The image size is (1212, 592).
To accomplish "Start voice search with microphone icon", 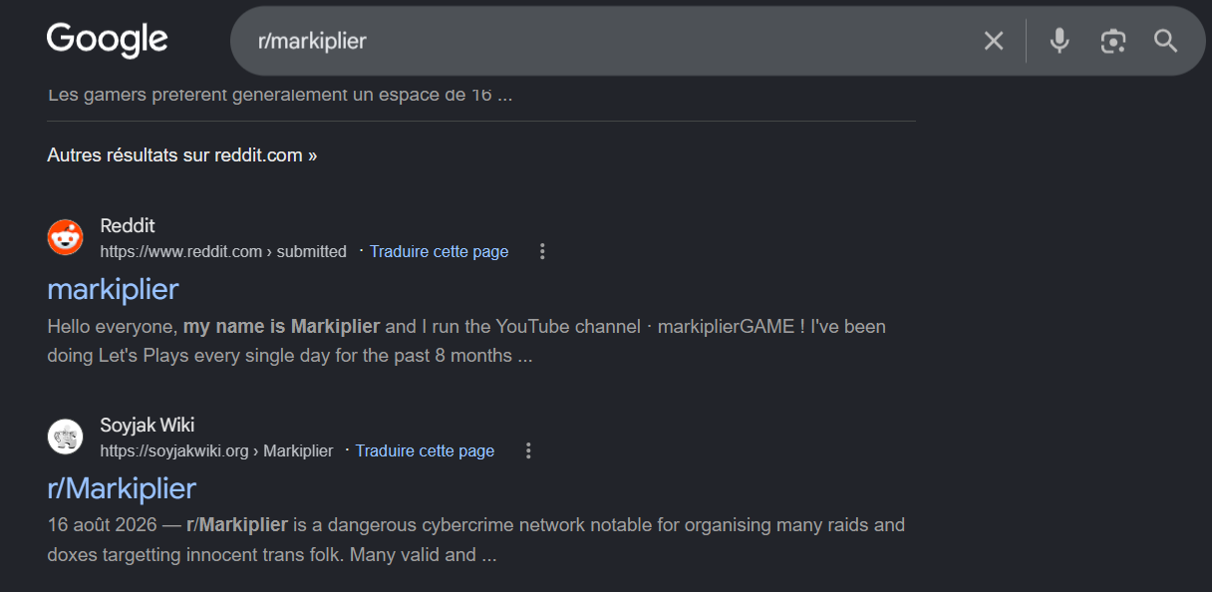I will (1060, 41).
